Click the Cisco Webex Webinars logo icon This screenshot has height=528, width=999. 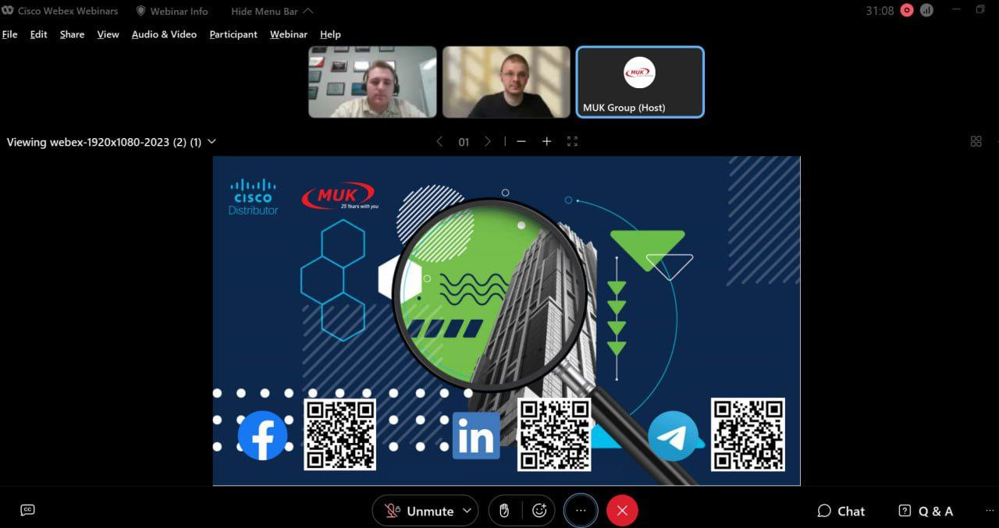(9, 11)
